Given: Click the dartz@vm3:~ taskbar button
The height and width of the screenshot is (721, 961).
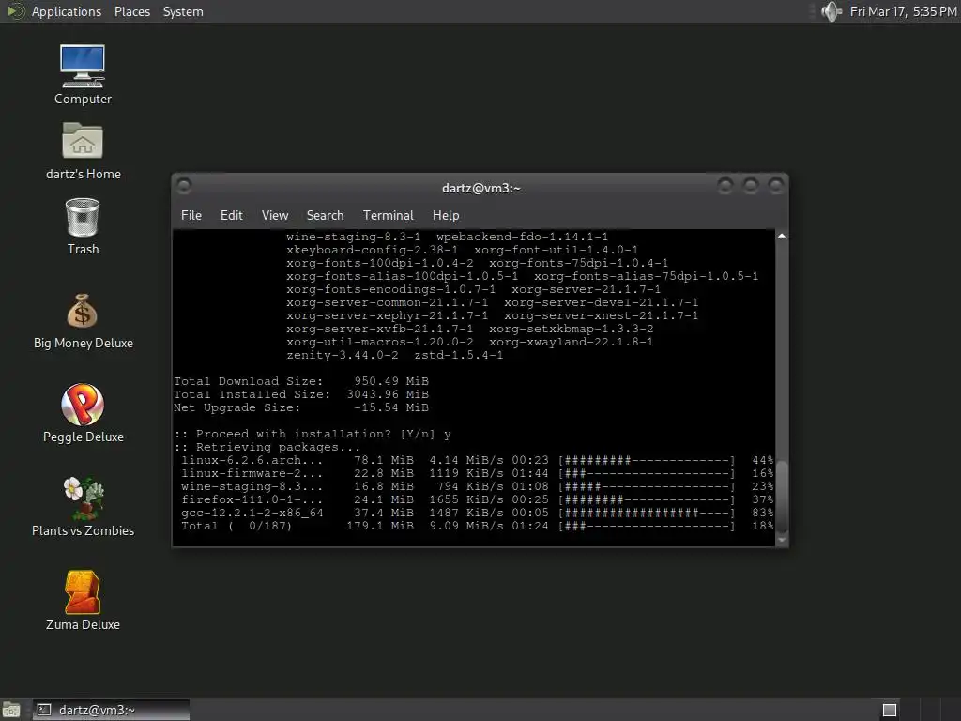Looking at the screenshot, I should (111, 710).
